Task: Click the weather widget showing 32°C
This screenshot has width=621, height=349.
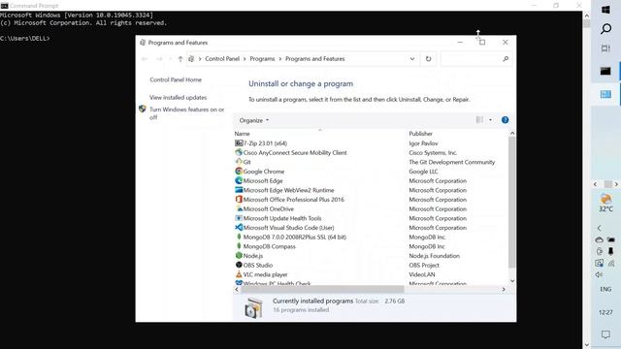Action: [x=605, y=204]
